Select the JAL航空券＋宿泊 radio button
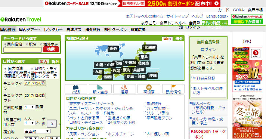 click(x=32, y=72)
